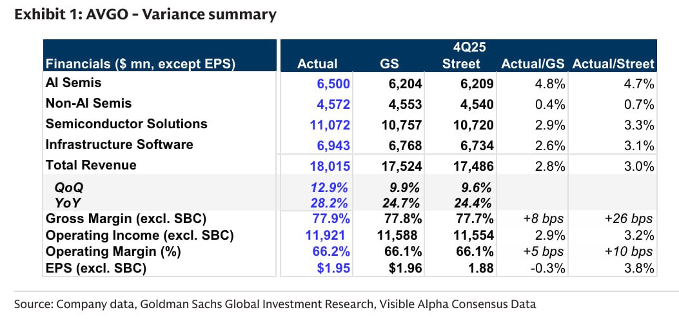Screen dimensions: 679x319
Task: Click the Semiconductor Solutions row label
Action: pos(126,124)
